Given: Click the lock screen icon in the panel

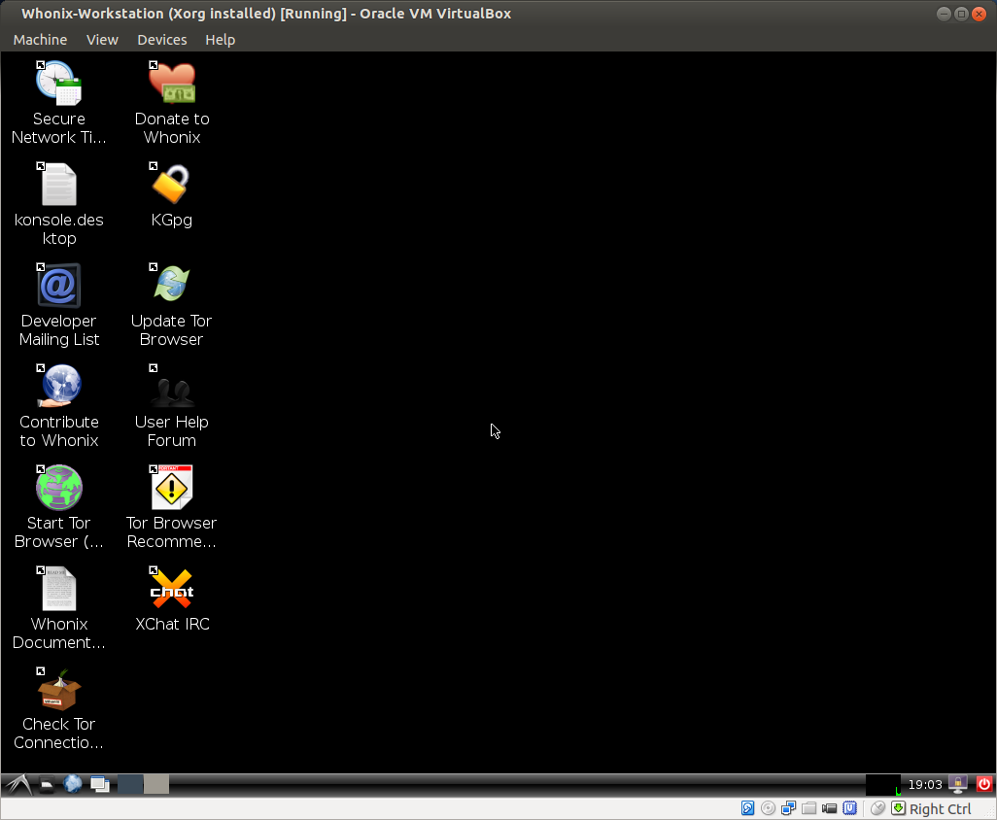Looking at the screenshot, I should tap(958, 784).
